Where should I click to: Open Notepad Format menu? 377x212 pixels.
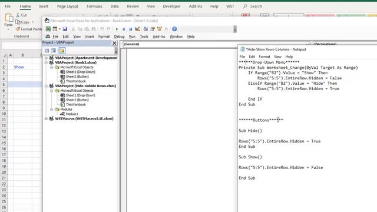tap(264, 57)
